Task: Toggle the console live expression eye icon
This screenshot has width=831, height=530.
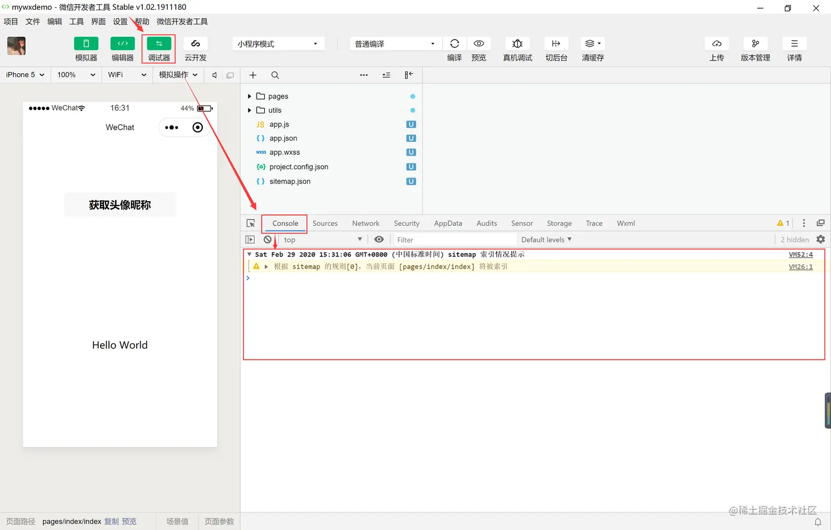Action: click(379, 240)
